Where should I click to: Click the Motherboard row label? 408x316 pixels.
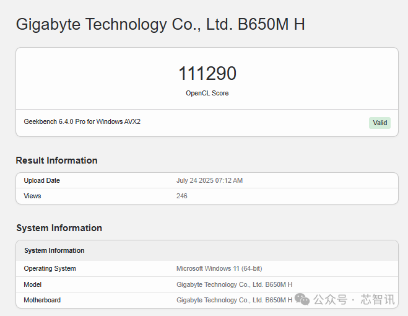pyautogui.click(x=42, y=300)
